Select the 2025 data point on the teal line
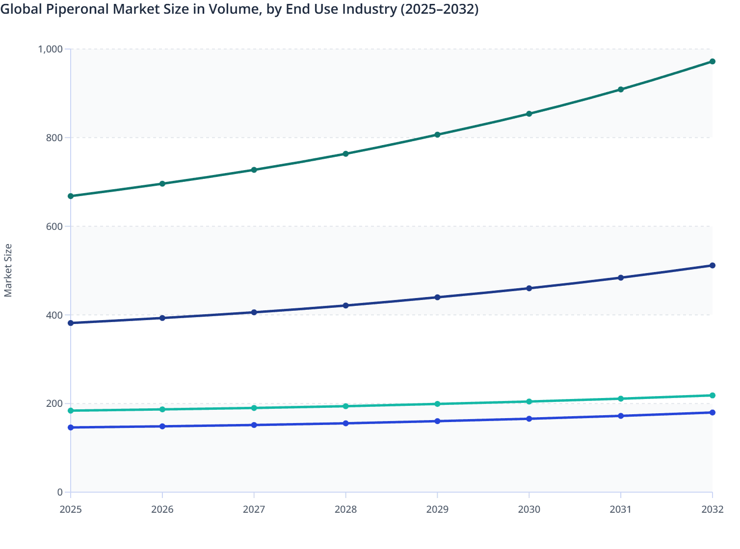The height and width of the screenshot is (549, 740). (70, 410)
